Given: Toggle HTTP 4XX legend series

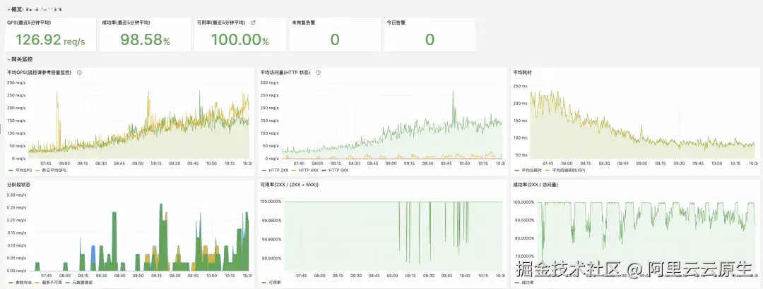Looking at the screenshot, I should pyautogui.click(x=304, y=171).
